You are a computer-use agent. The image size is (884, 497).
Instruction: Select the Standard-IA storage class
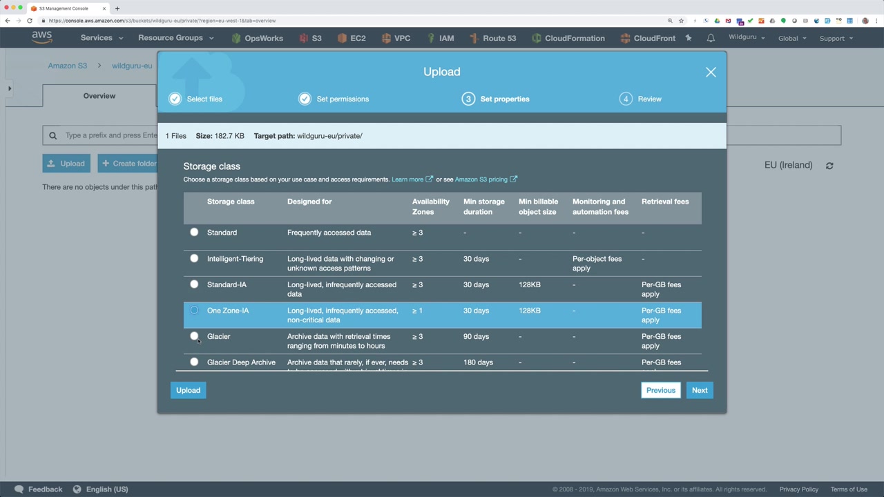(194, 284)
